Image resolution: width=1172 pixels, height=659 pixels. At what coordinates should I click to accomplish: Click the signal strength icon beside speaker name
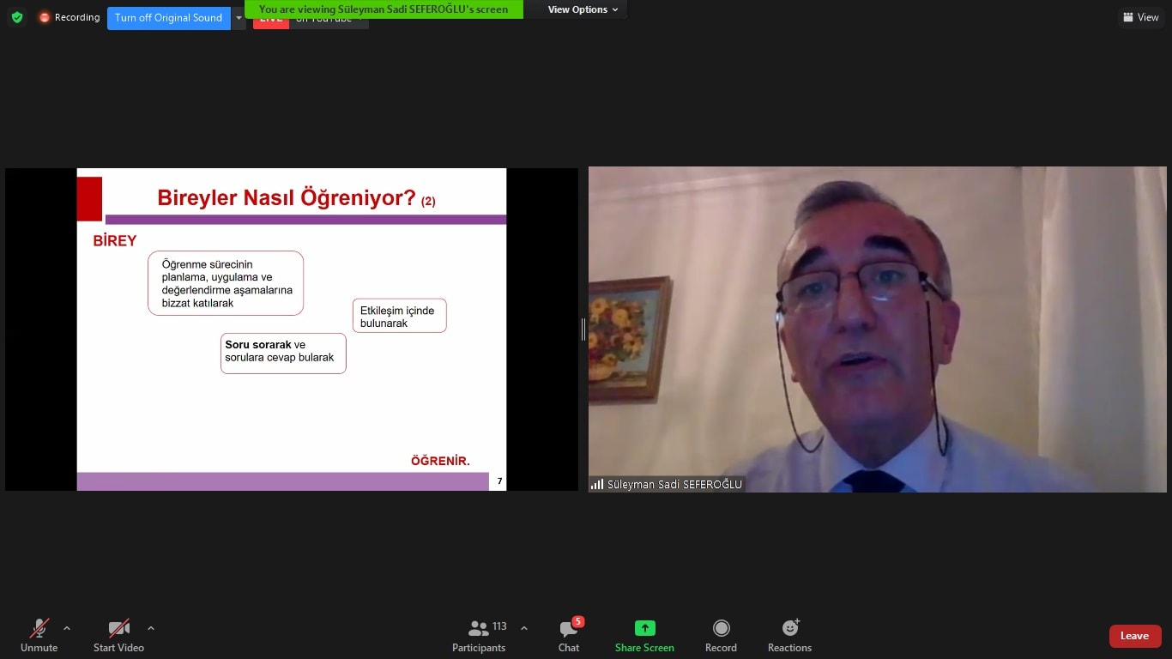click(x=596, y=485)
